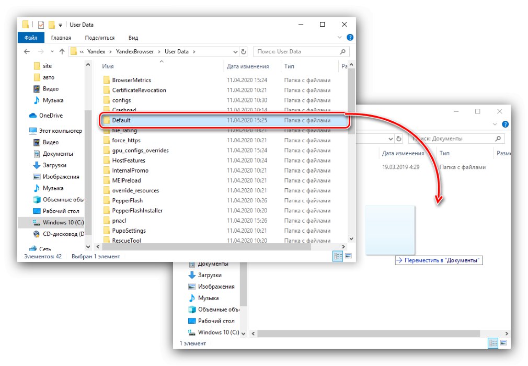This screenshot has width=528, height=366.
Task: Click the Refresh icon beside the address bar
Action: click(x=244, y=51)
